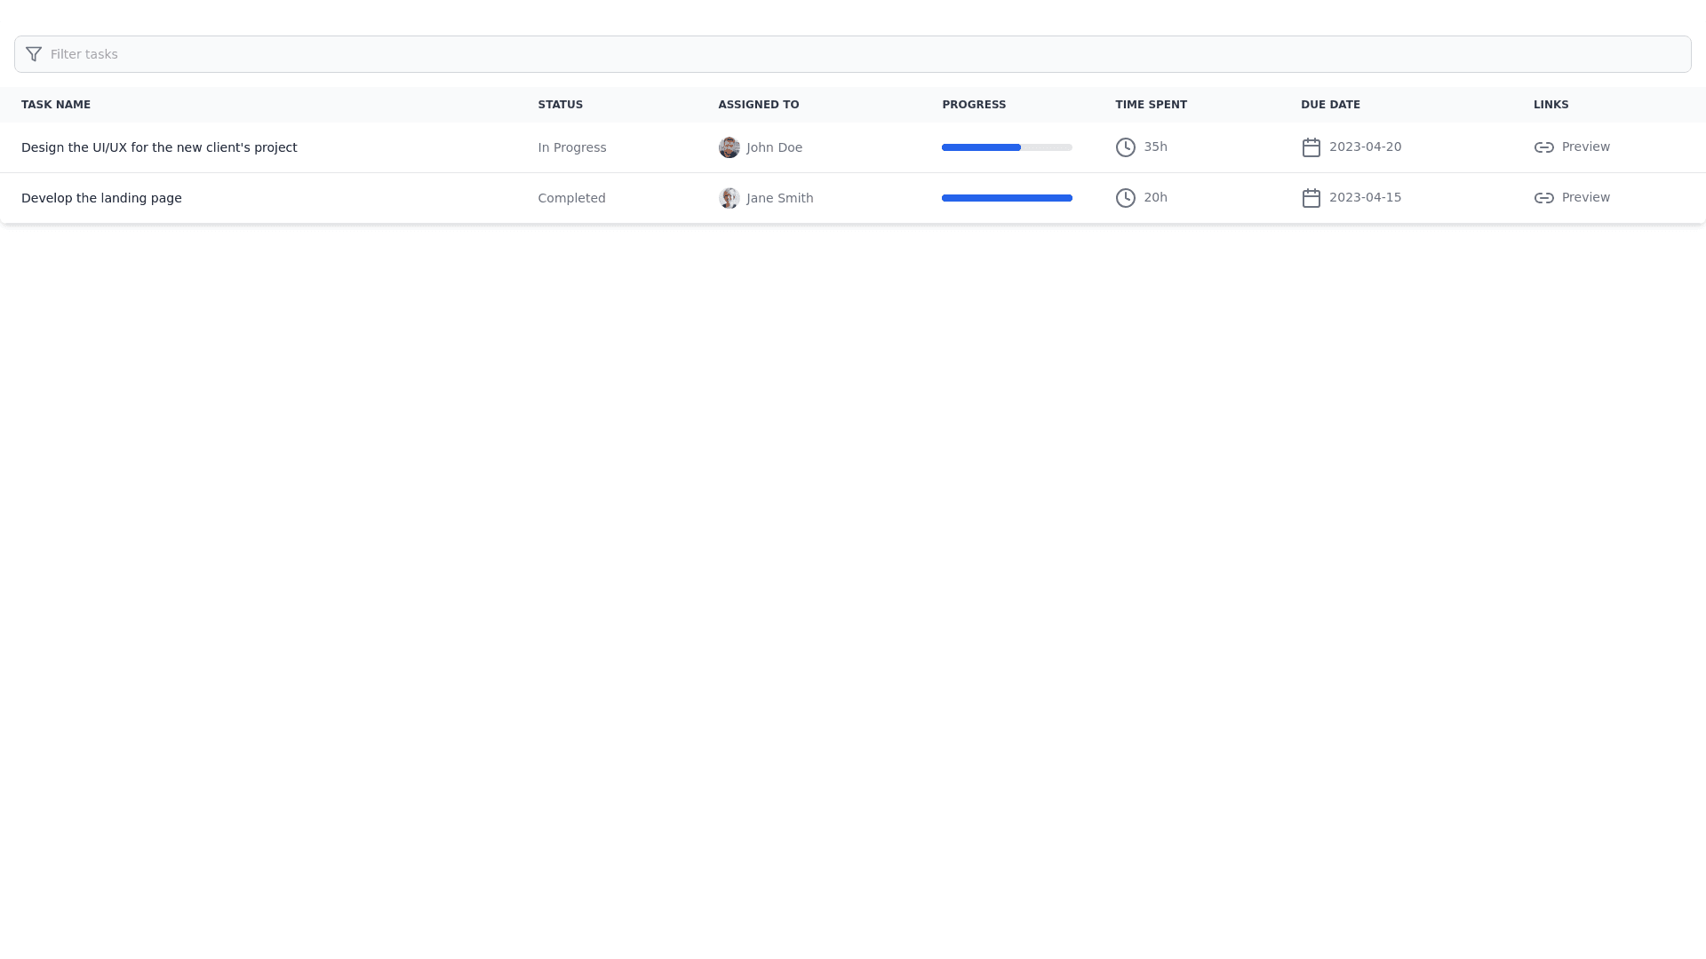
Task: Click the Task Name column header
Action: (x=56, y=105)
